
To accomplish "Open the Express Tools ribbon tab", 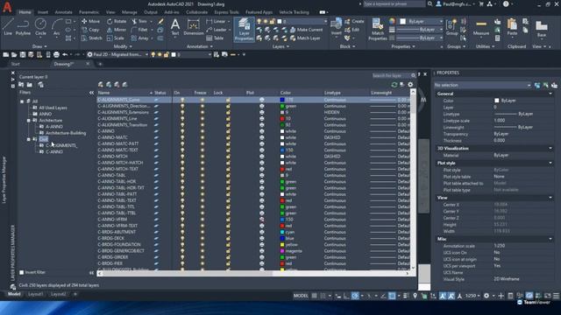I will point(226,12).
